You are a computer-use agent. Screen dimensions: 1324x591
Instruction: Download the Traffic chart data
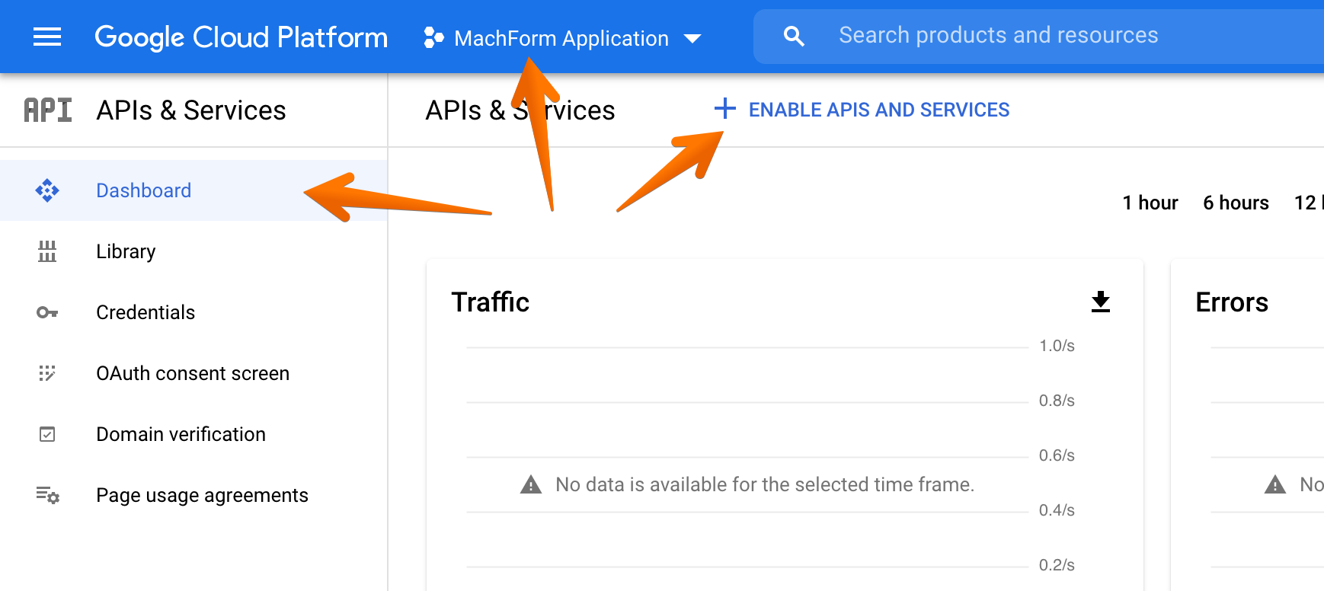coord(1101,302)
